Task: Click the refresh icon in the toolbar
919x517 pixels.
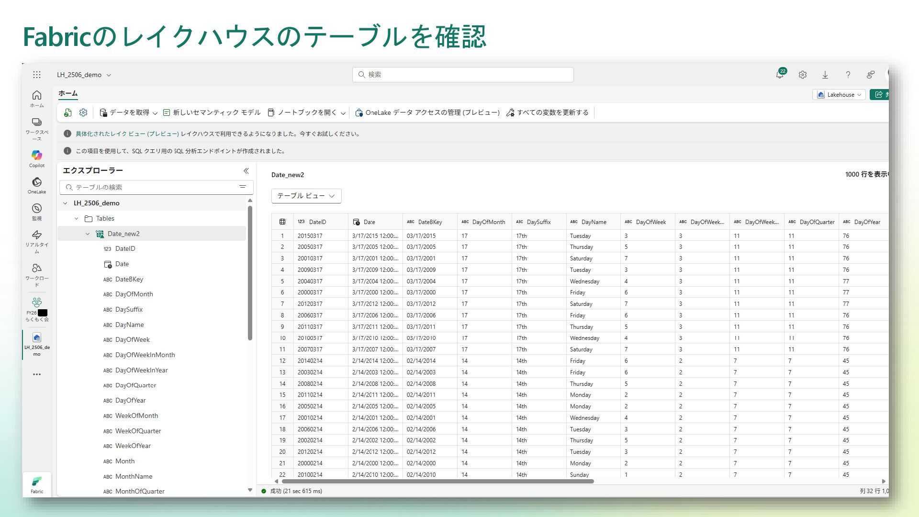Action: point(68,112)
